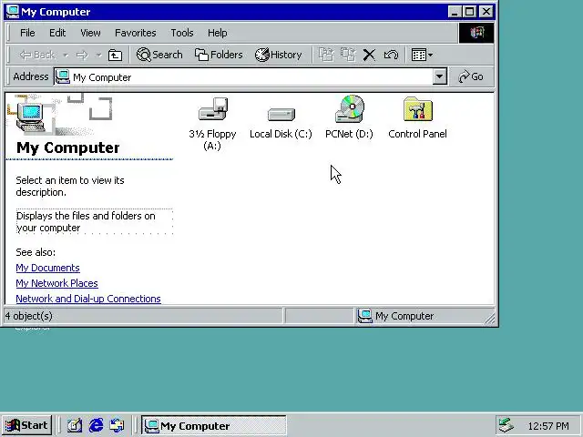Open the Help menu
The height and width of the screenshot is (437, 583).
pos(217,33)
